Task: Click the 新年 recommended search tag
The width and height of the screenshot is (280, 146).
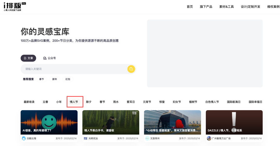Action: 55,79
